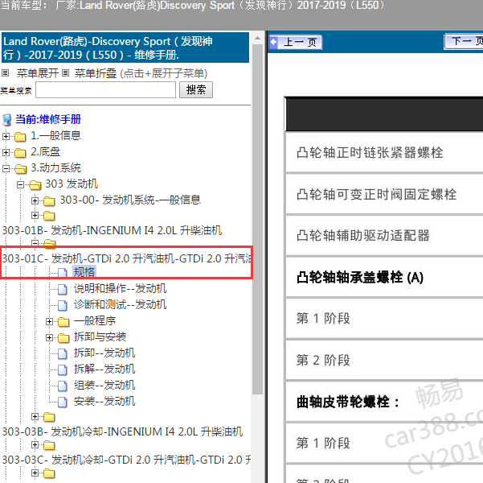
Task: Click the folder icon above 303-01B label
Action: pos(49,216)
